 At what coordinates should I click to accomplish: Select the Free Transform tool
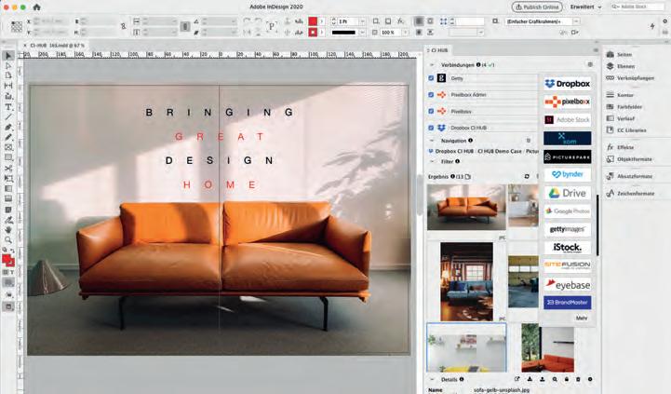point(8,178)
